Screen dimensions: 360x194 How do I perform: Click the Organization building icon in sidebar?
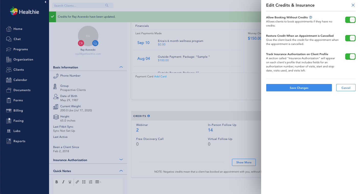(9, 59)
